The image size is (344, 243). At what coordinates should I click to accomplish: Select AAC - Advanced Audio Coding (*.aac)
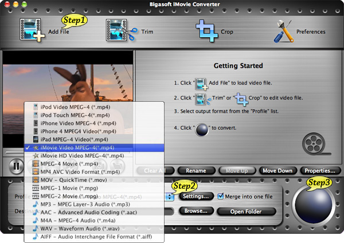(94, 212)
